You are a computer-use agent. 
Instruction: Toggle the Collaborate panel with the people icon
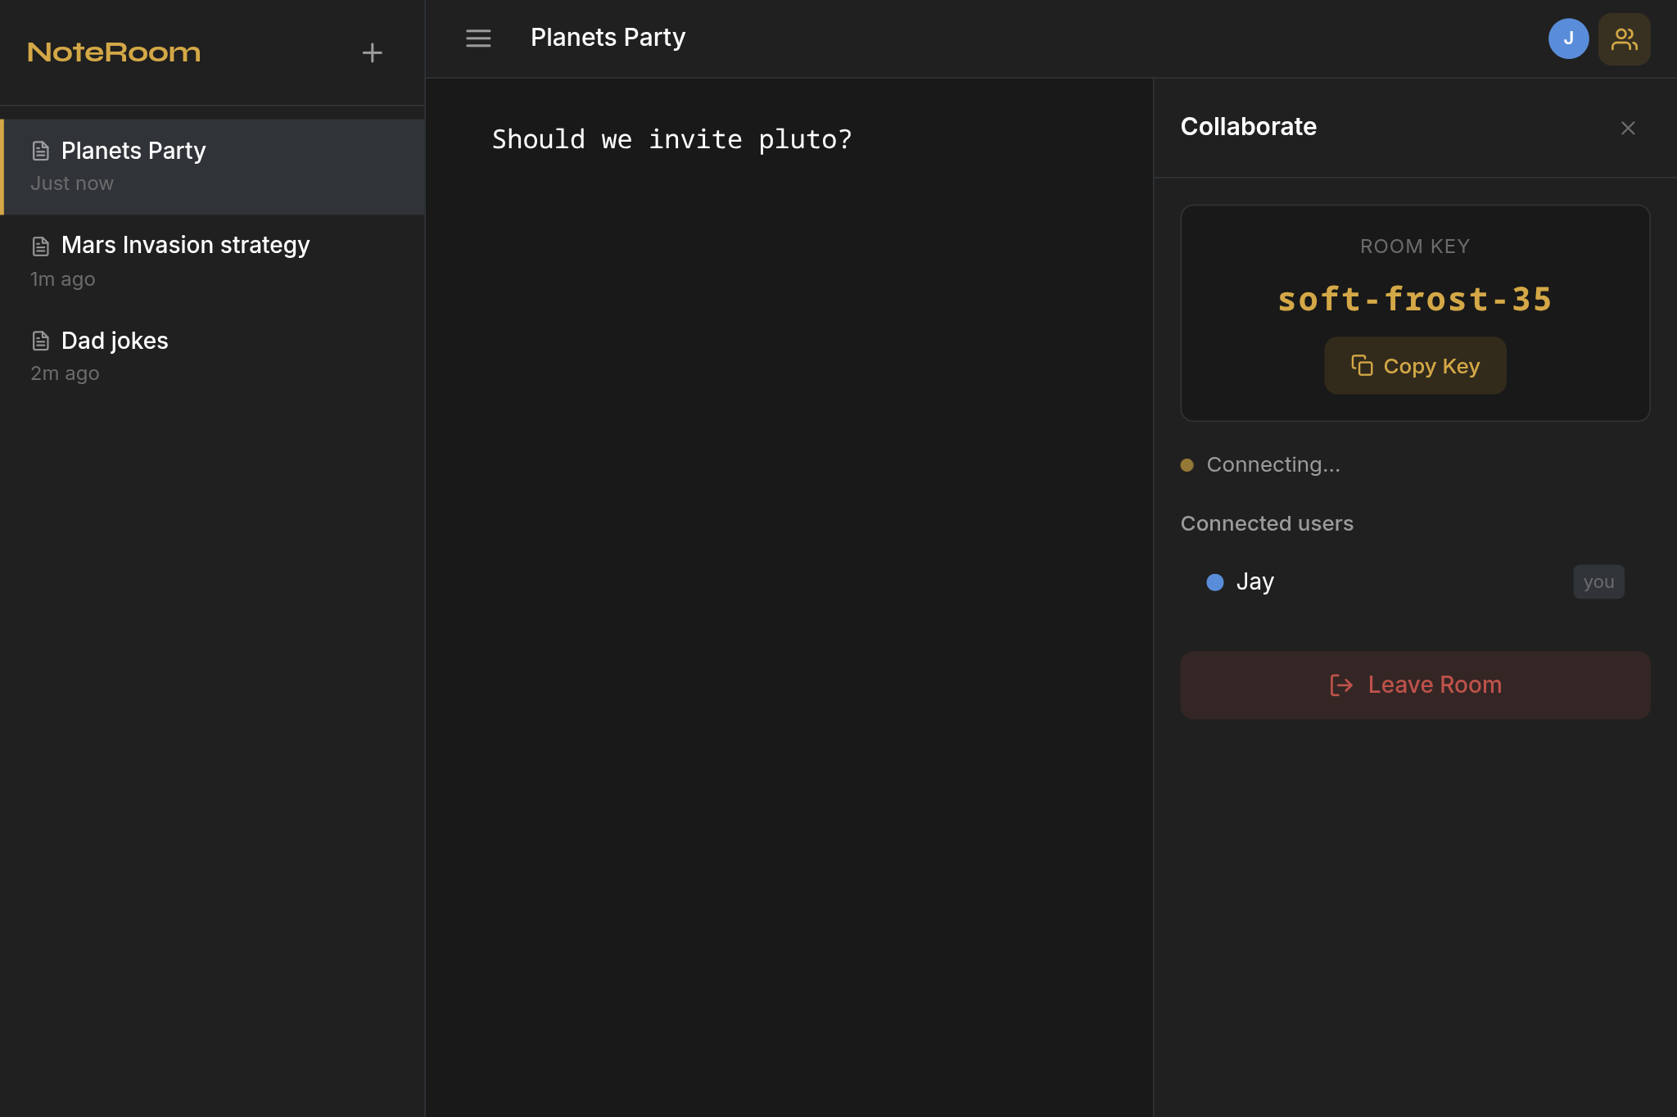[1624, 38]
